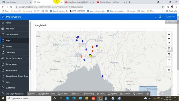
Task: Go back to previous page
Action: [x=3, y=7]
